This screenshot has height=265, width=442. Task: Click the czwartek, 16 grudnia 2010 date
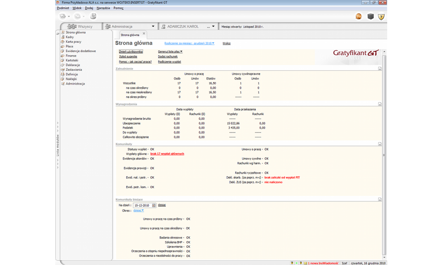(x=368, y=263)
